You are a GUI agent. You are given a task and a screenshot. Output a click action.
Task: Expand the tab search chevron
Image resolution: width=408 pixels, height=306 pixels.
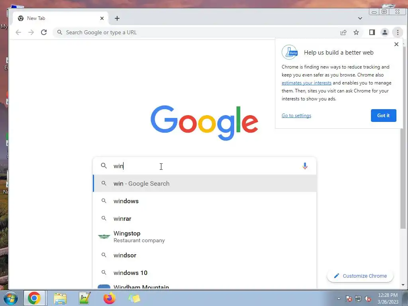[x=360, y=18]
